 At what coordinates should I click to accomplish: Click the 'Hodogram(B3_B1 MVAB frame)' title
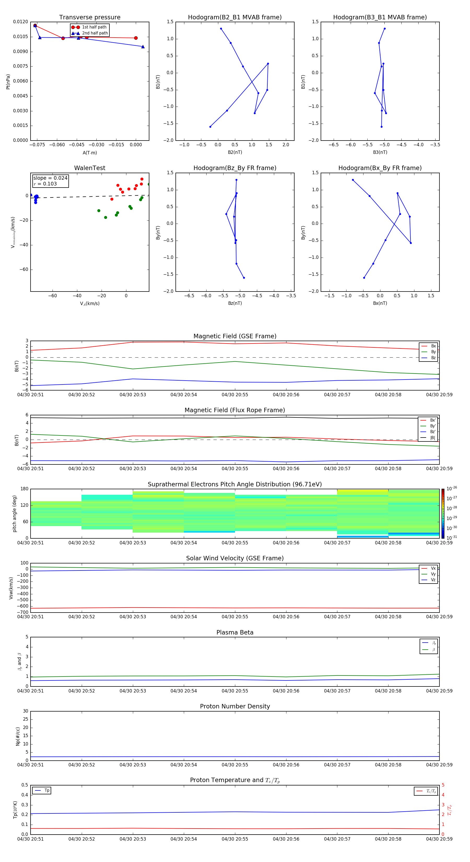380,17
